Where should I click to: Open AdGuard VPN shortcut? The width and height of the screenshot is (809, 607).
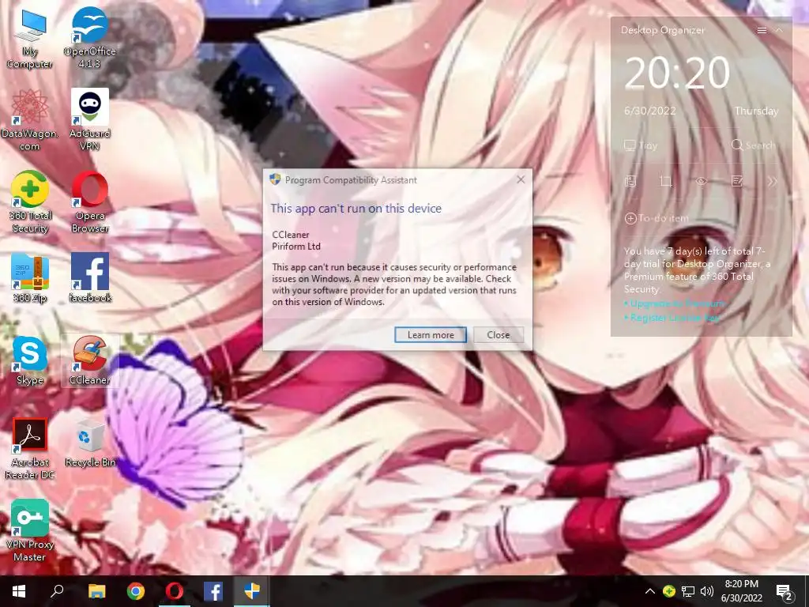[90, 120]
